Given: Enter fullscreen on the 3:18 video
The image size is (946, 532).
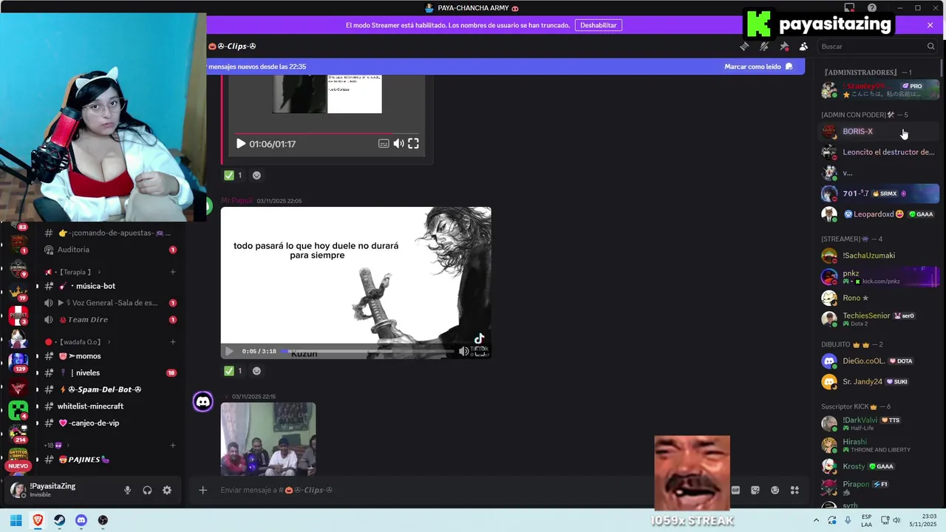Looking at the screenshot, I should (480, 352).
